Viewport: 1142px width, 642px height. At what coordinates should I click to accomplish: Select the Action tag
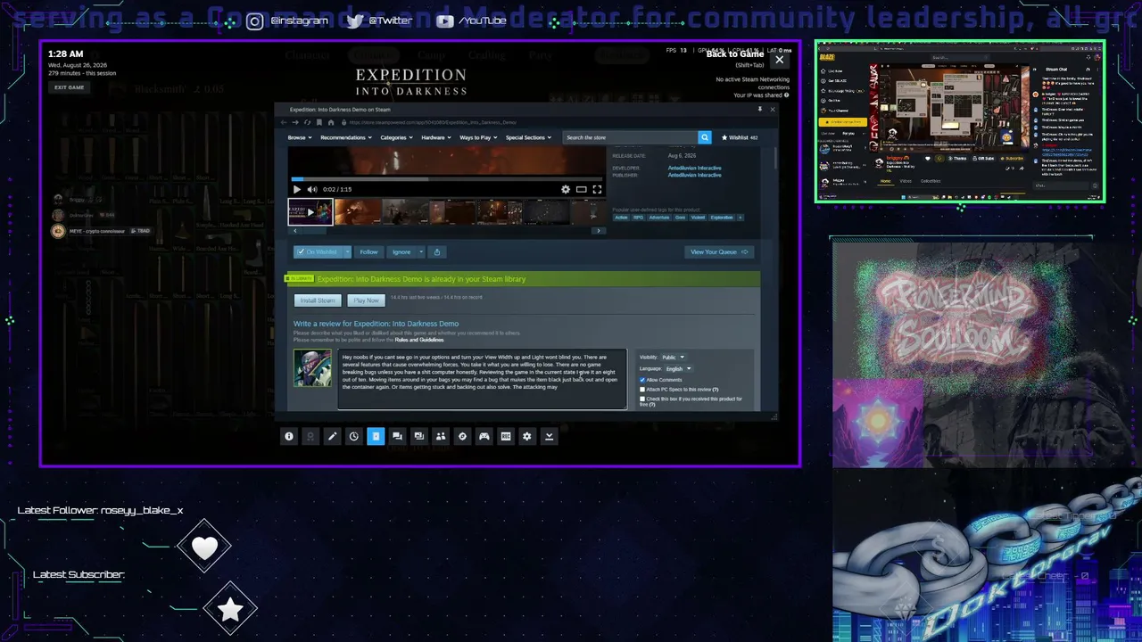(x=621, y=218)
